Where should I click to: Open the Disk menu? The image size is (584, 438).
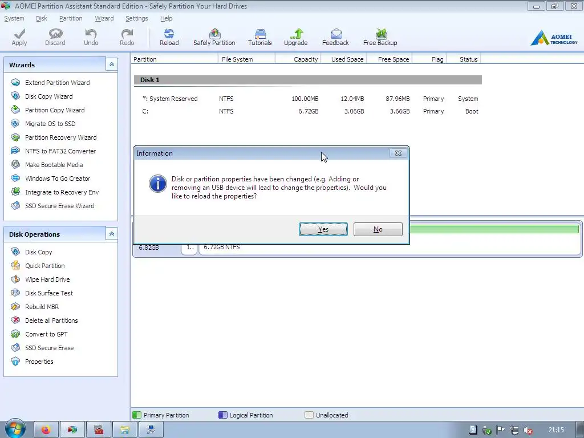(42, 18)
